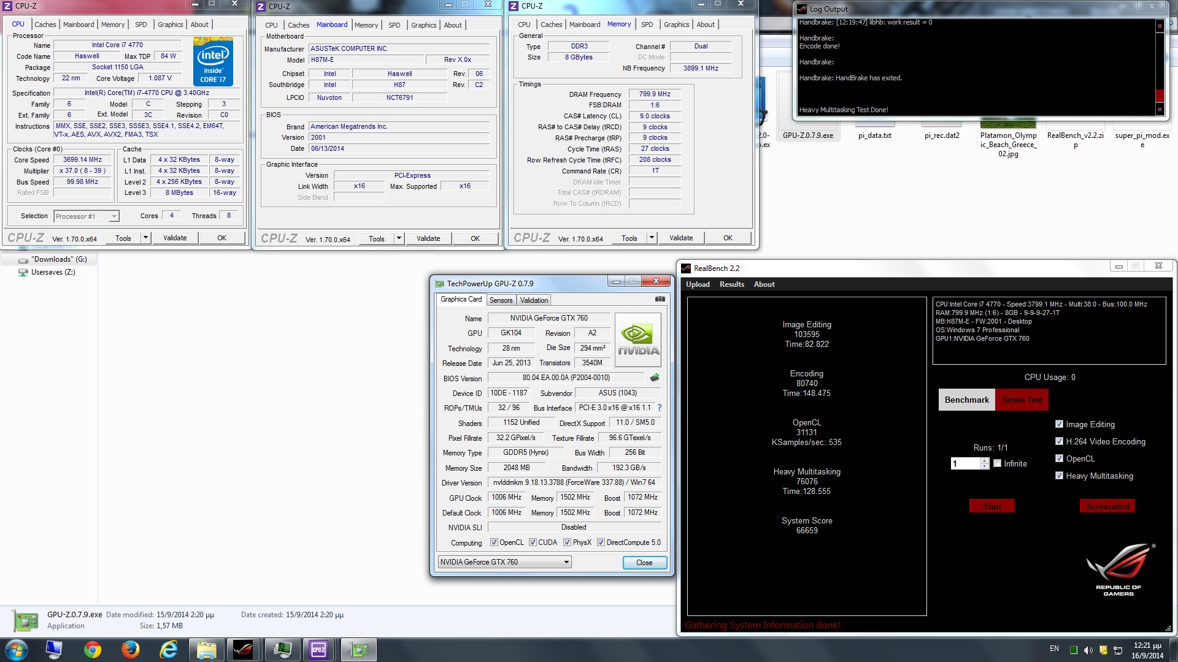Viewport: 1178px width, 662px height.
Task: Launch Firefox from the taskbar
Action: pos(130,650)
